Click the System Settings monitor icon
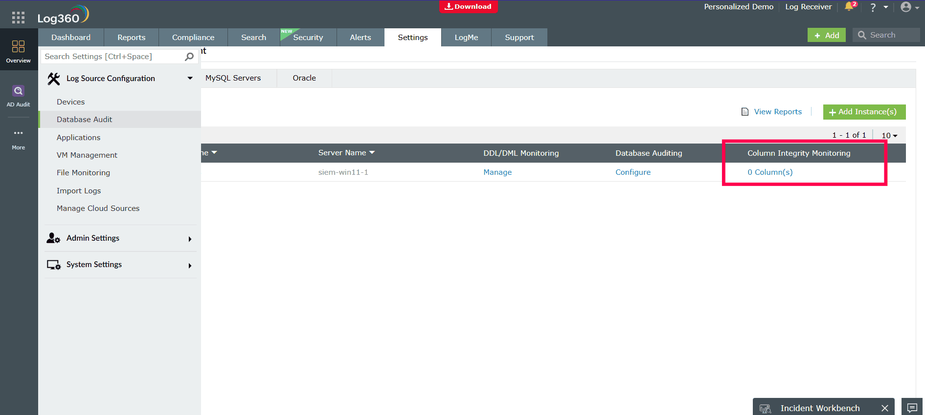 (53, 265)
